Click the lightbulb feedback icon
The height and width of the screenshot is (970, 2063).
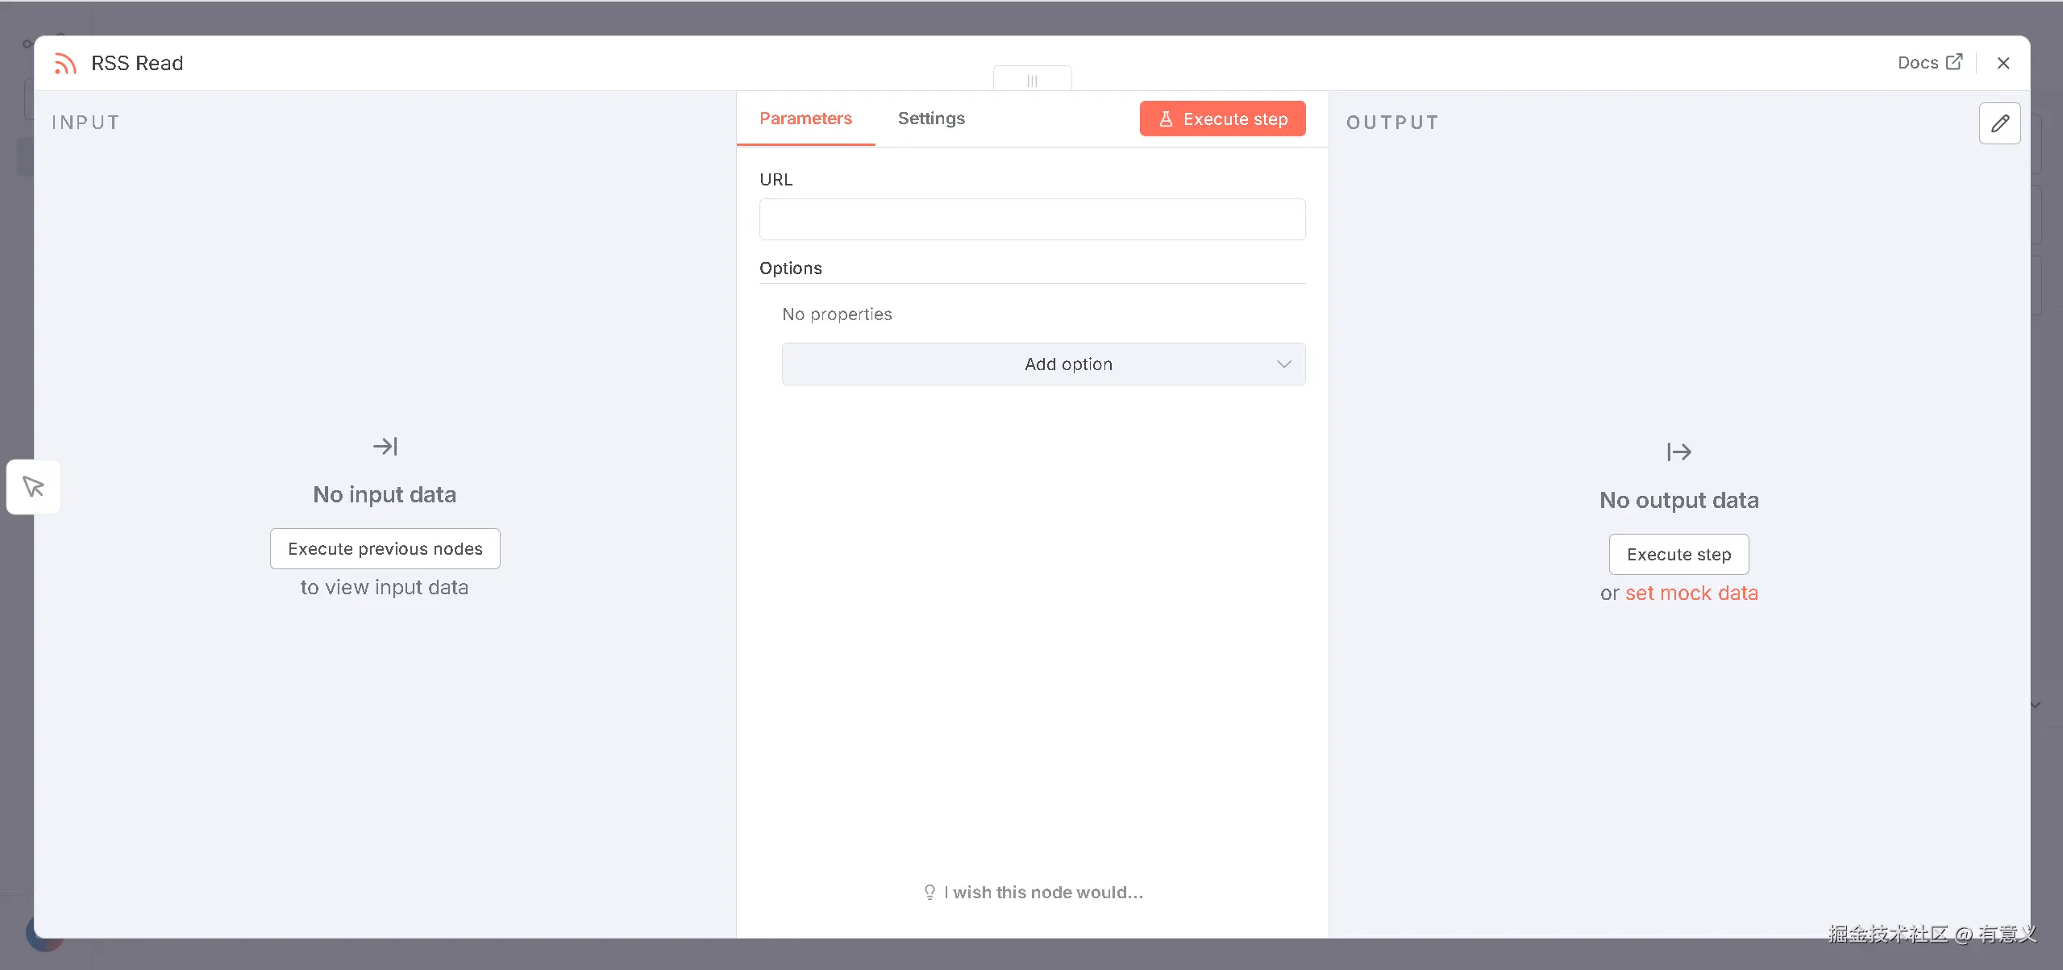pyautogui.click(x=930, y=892)
